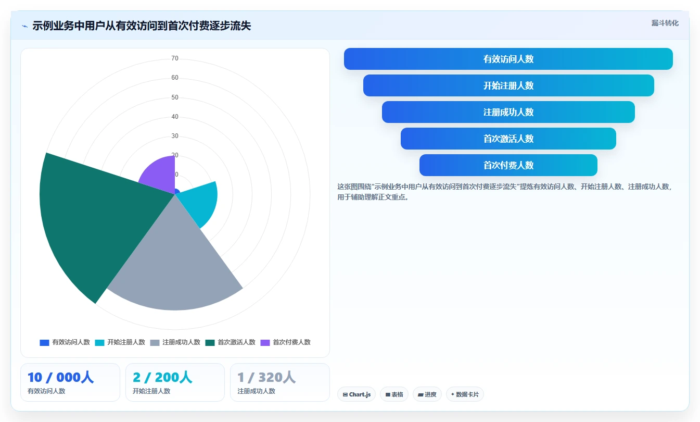700x422 pixels.
Task: Toggle the 开始注册人数 legend swatch
Action: (x=99, y=342)
